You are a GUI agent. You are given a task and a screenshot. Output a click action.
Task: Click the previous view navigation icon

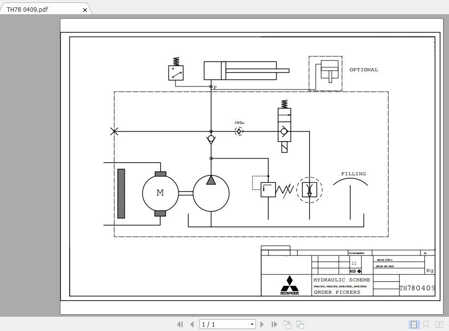[x=287, y=324]
